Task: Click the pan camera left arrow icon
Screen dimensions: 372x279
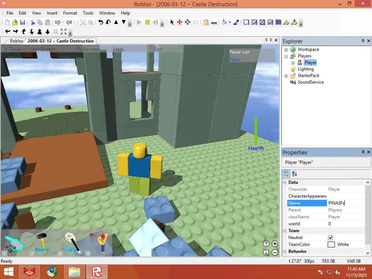Action: (8, 31)
